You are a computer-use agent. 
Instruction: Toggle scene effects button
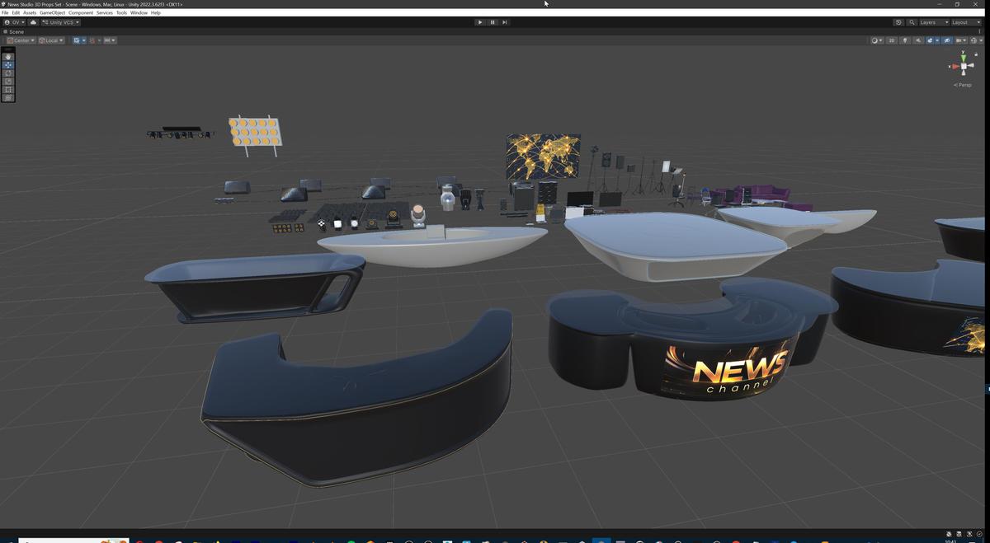pyautogui.click(x=930, y=40)
